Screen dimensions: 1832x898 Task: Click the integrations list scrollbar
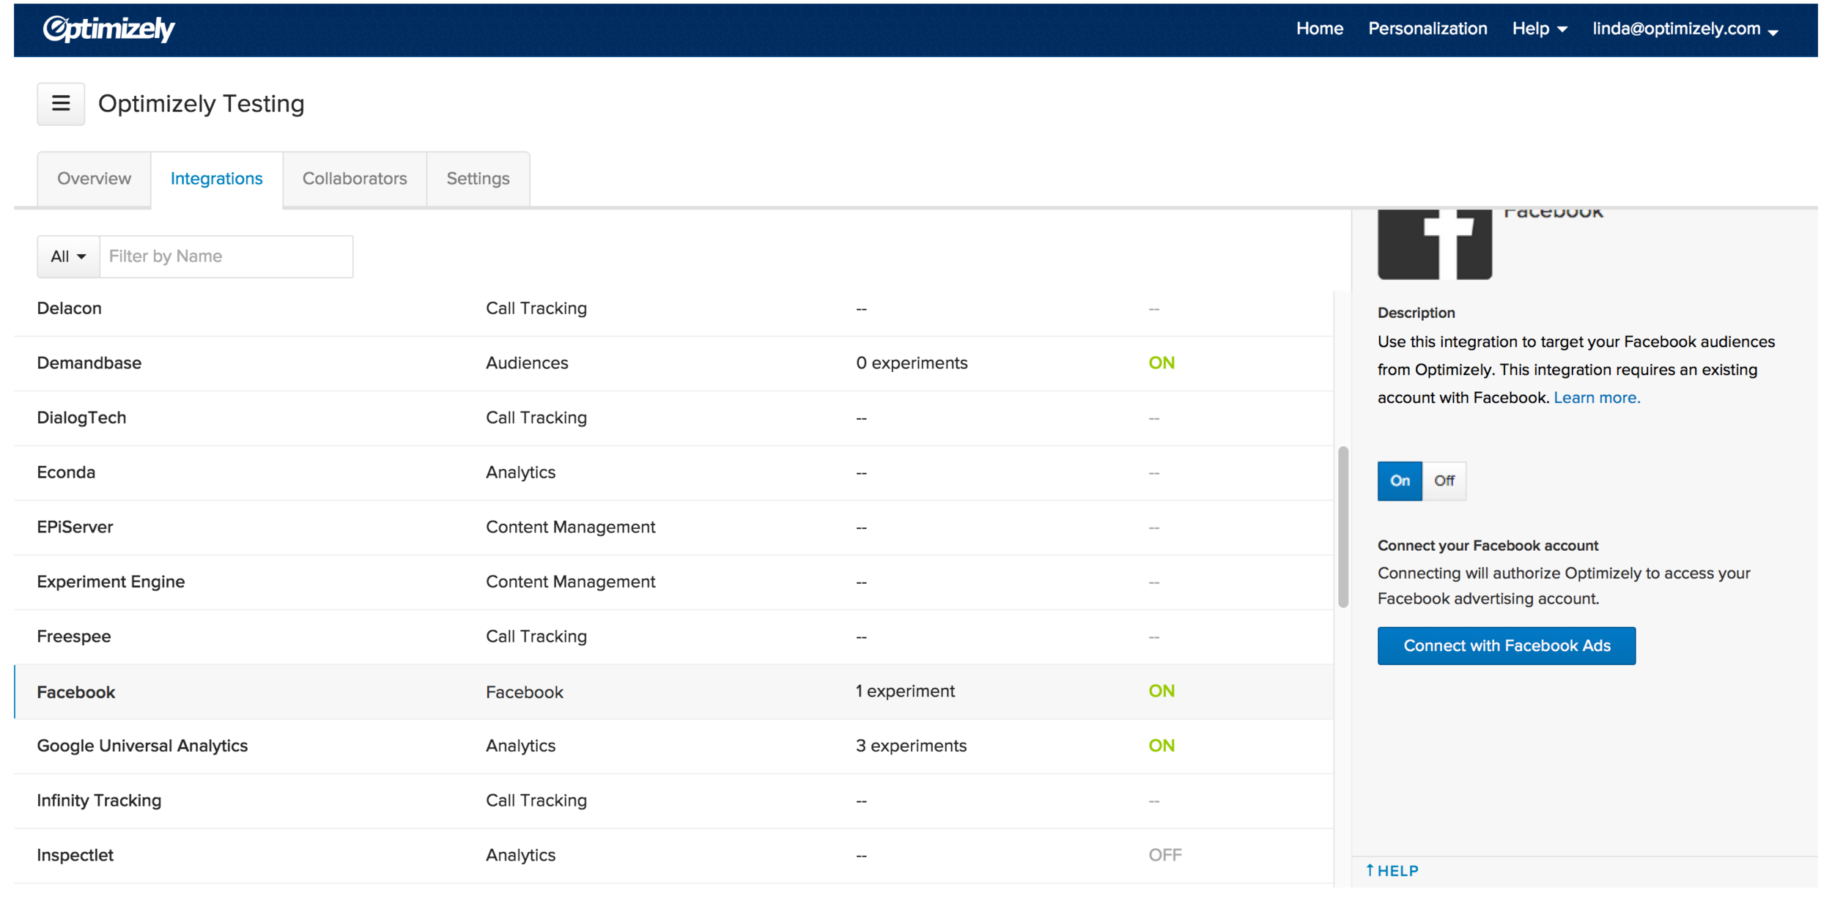click(x=1342, y=527)
